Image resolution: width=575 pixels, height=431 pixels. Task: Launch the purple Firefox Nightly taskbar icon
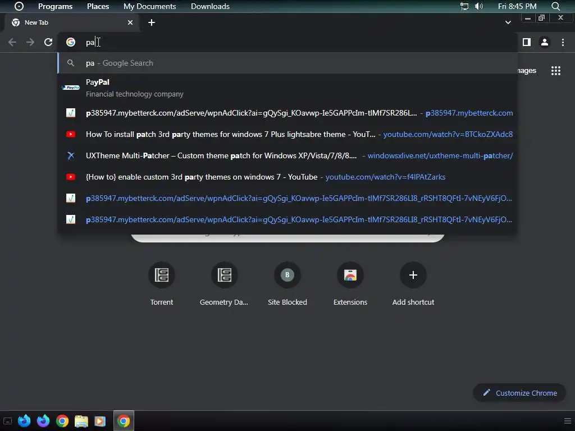click(43, 421)
